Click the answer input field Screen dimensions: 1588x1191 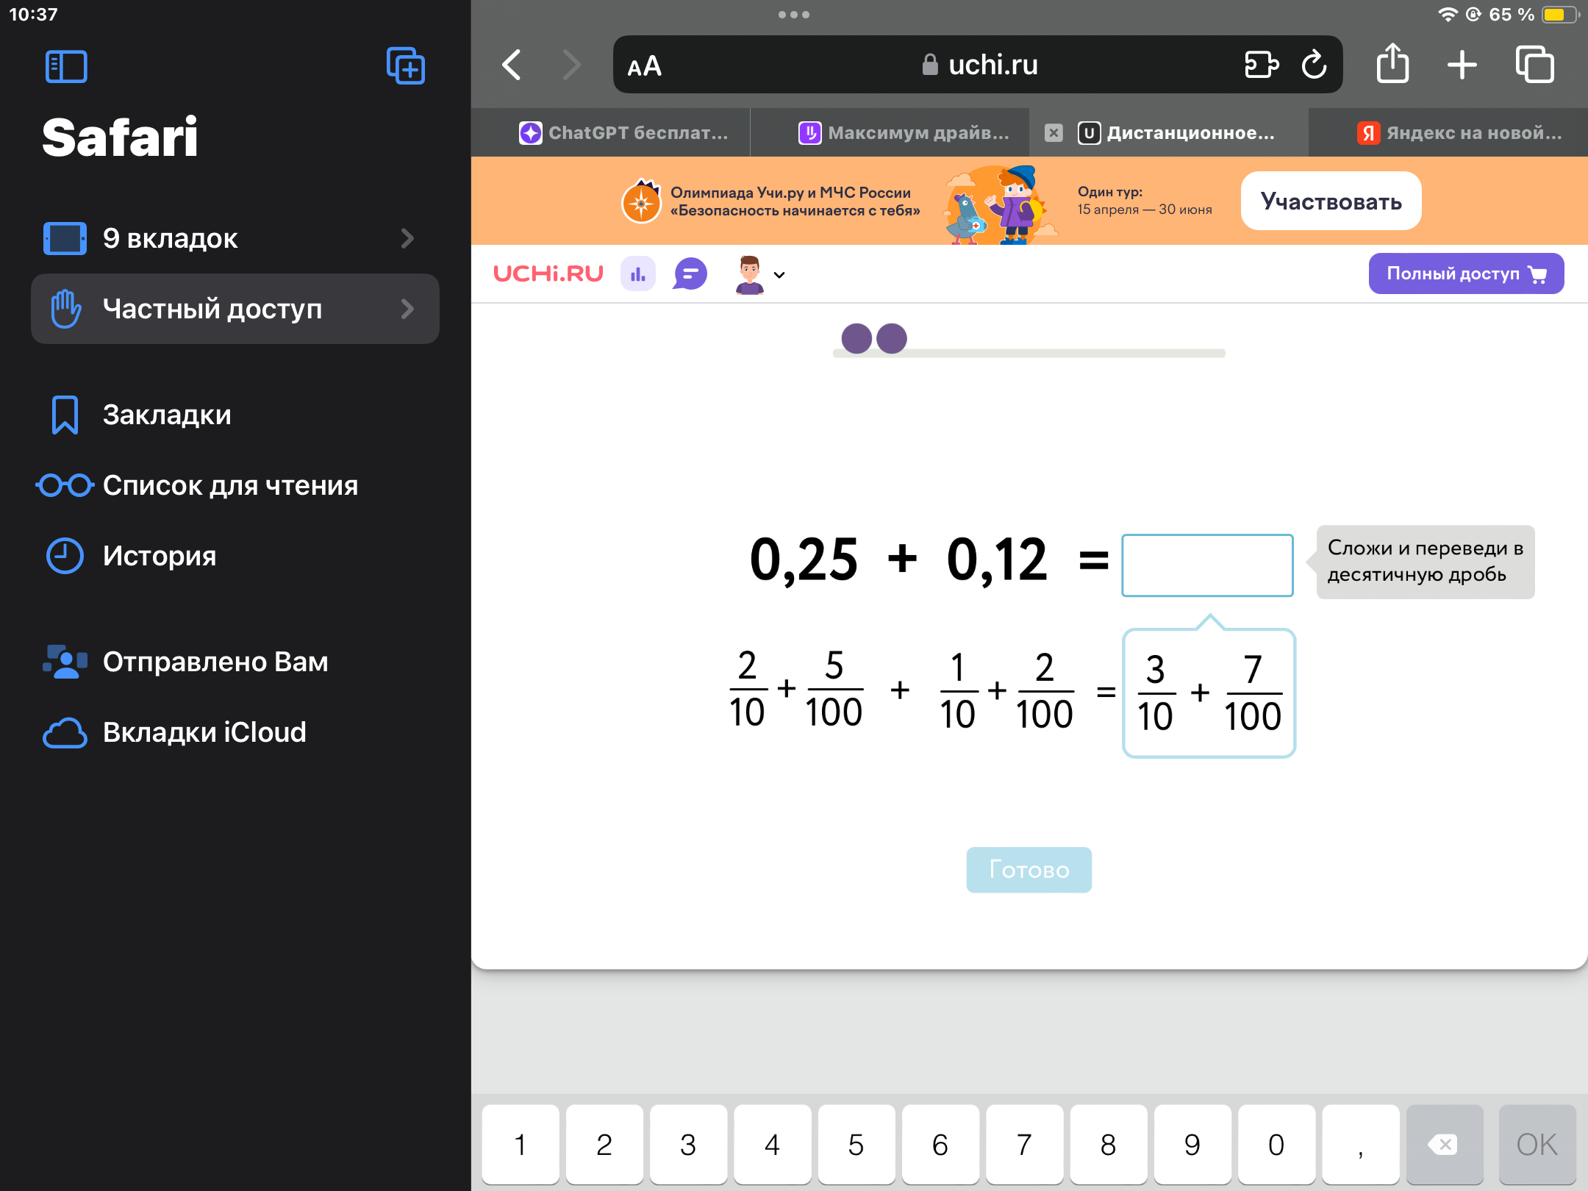point(1207,565)
